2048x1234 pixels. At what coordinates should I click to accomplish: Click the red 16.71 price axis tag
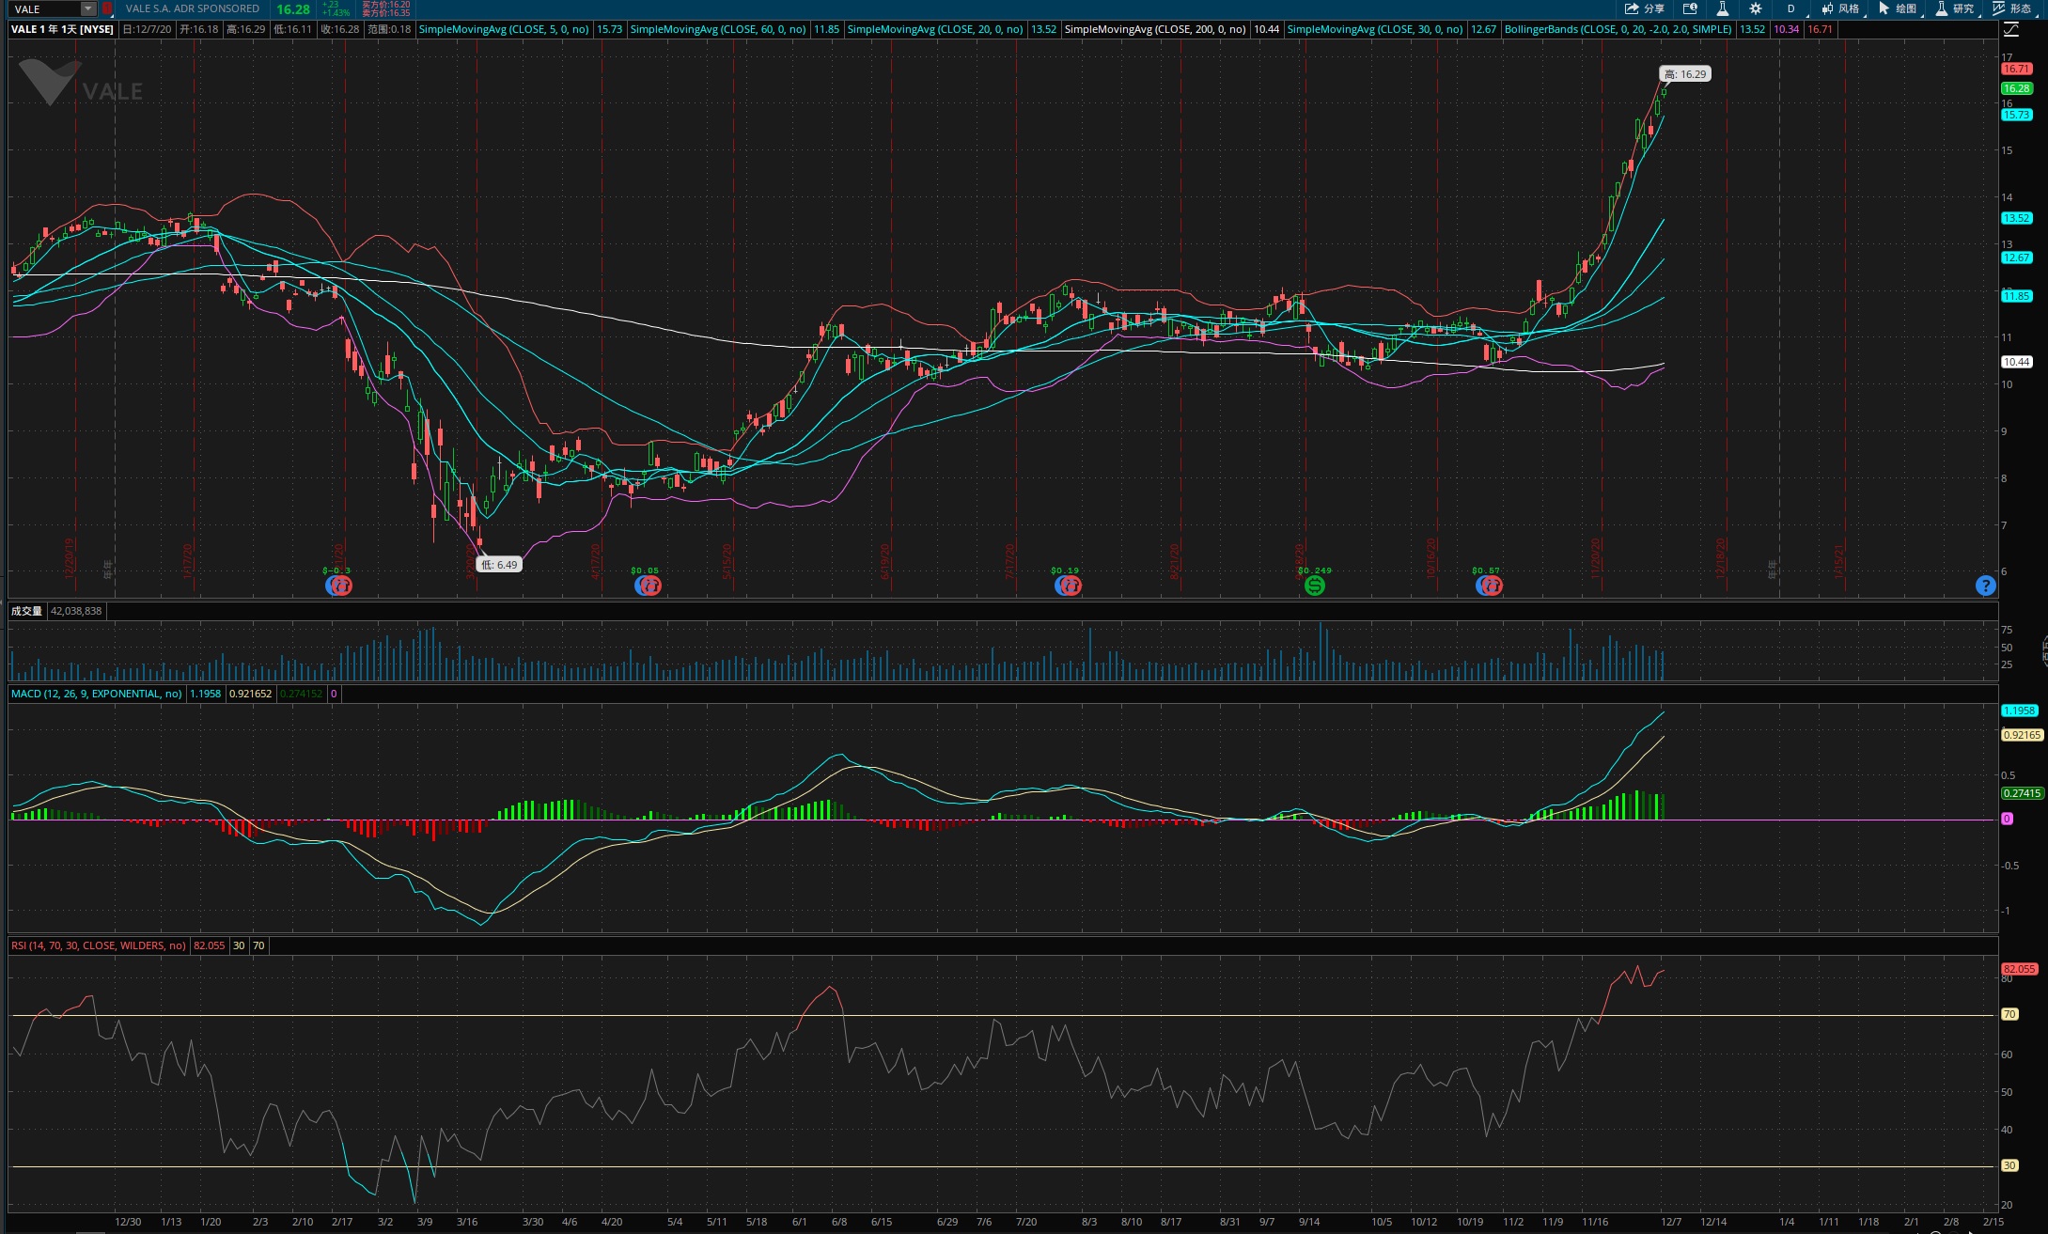(x=2016, y=69)
